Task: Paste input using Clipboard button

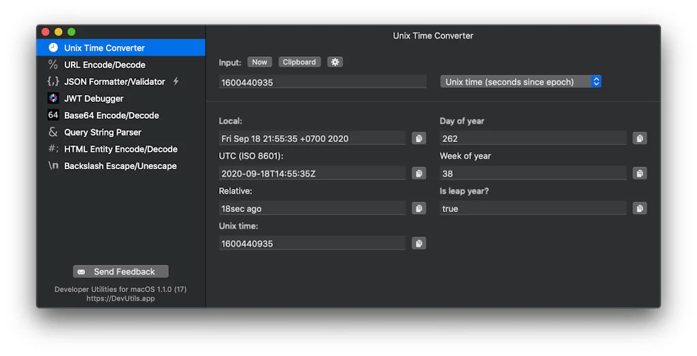Action: (x=299, y=62)
